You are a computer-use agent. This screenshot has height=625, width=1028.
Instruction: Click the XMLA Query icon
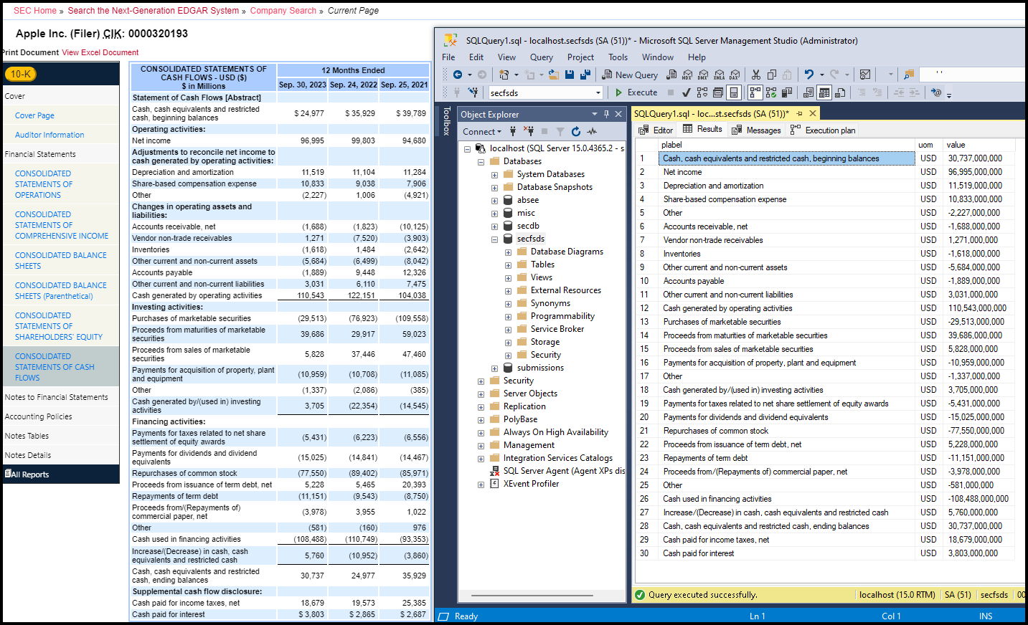[x=719, y=75]
